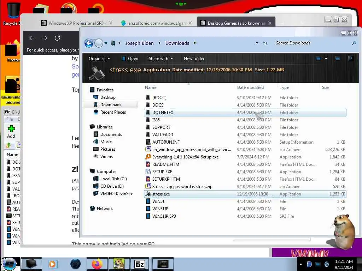Select the WIN51IP.SP3 file icon
This screenshot has width=362, height=271.
(x=148, y=216)
